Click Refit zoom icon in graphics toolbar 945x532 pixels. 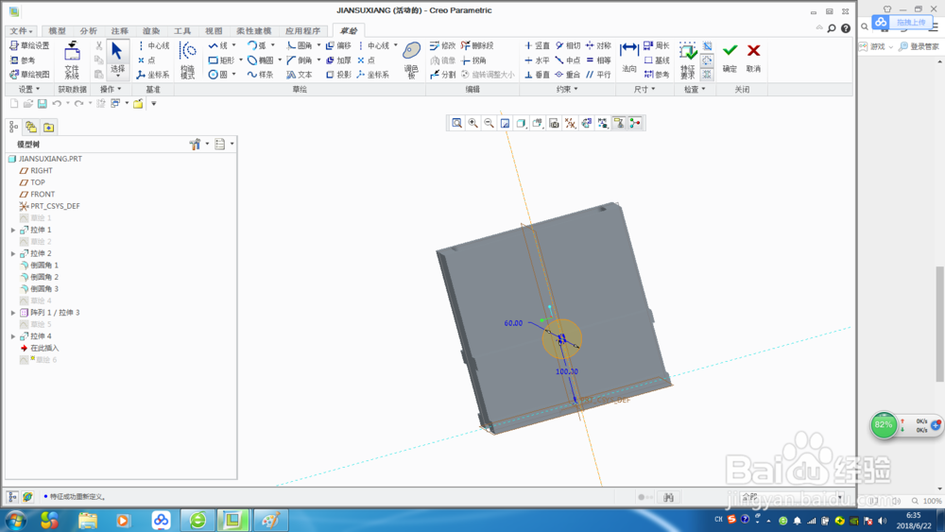(x=456, y=124)
